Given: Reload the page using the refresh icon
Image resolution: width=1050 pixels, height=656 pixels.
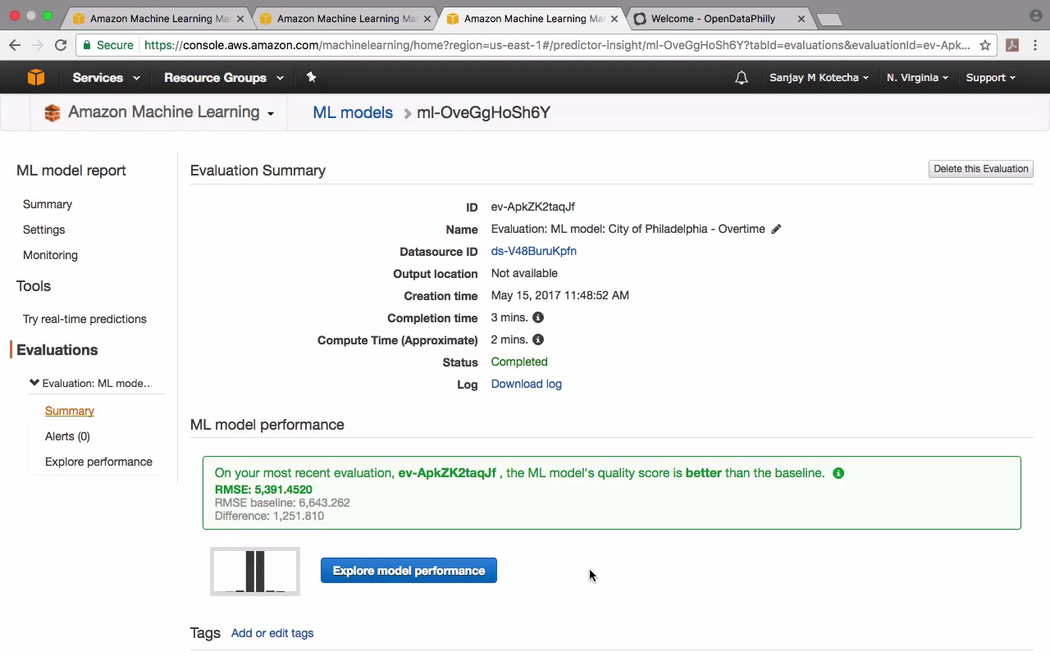Looking at the screenshot, I should coord(61,45).
